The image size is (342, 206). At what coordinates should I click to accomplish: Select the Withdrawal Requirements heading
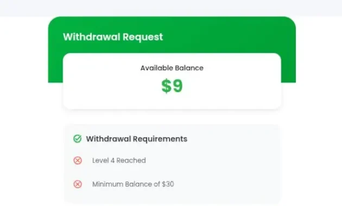pos(137,139)
